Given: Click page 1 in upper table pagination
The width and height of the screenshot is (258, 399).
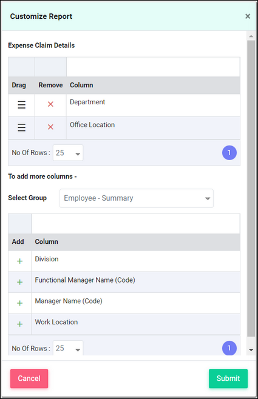Looking at the screenshot, I should tap(229, 153).
